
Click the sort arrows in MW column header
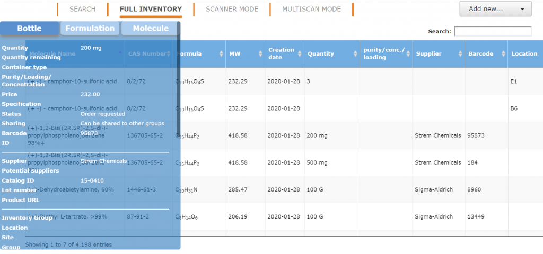pyautogui.click(x=260, y=54)
